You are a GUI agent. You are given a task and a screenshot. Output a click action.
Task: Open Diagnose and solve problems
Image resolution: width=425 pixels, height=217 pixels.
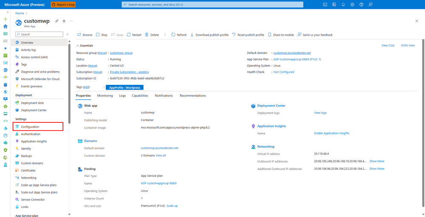pyautogui.click(x=39, y=72)
